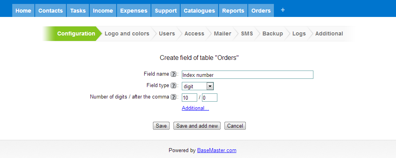Open the Contacts tab
This screenshot has height=158, width=396.
[x=51, y=11]
